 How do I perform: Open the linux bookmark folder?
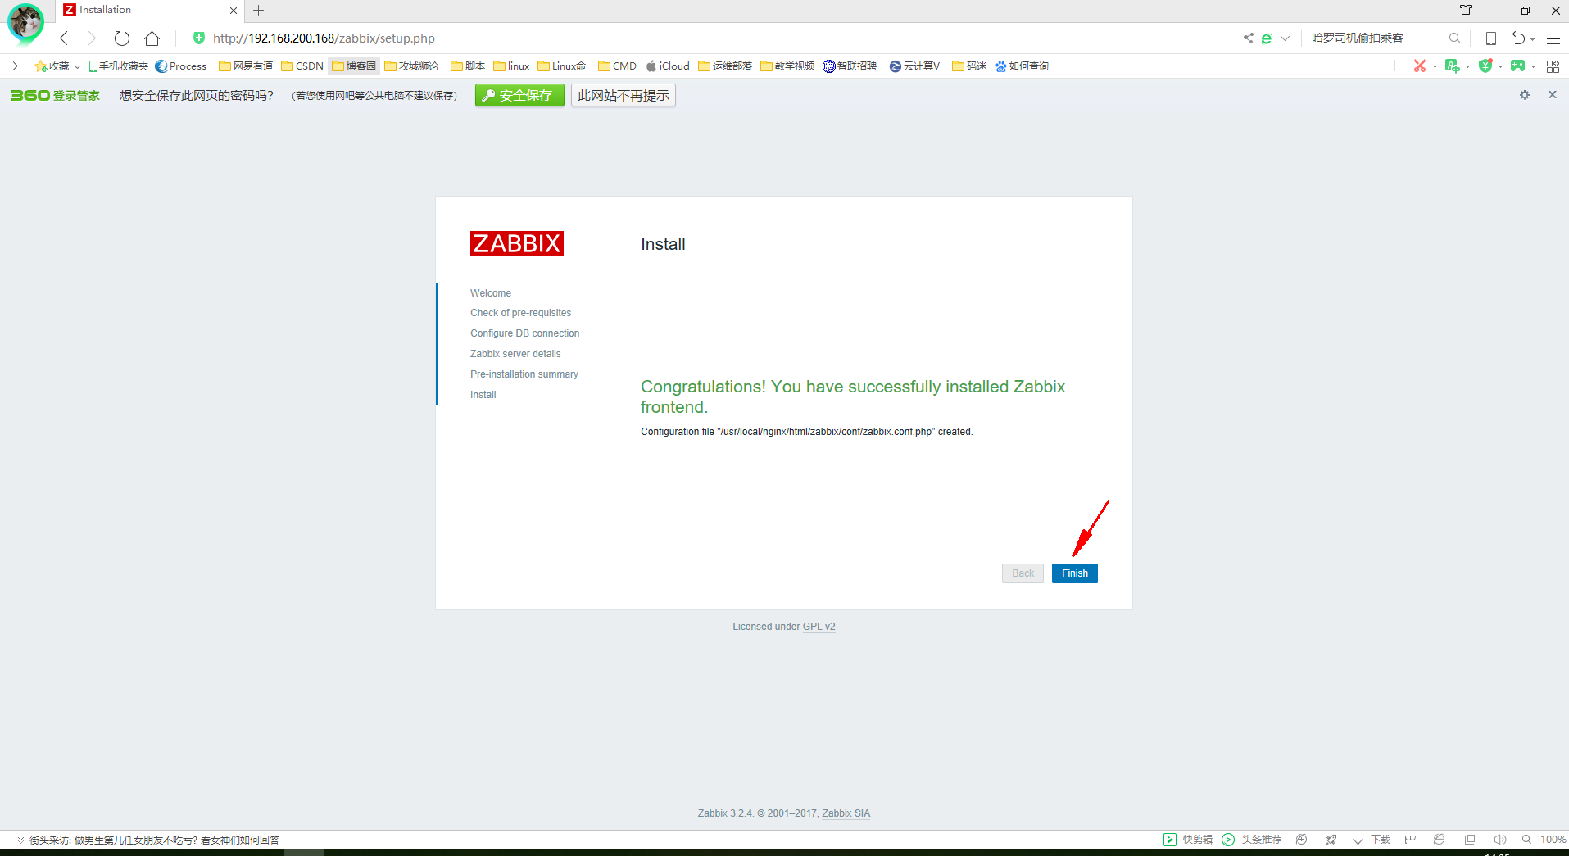(x=511, y=66)
